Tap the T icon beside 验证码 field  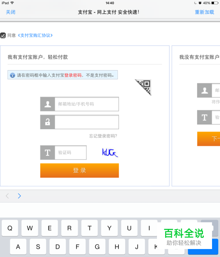click(48, 153)
